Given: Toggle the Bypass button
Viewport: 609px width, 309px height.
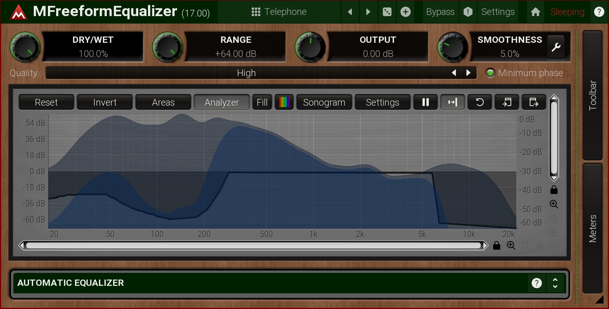Looking at the screenshot, I should coord(440,12).
